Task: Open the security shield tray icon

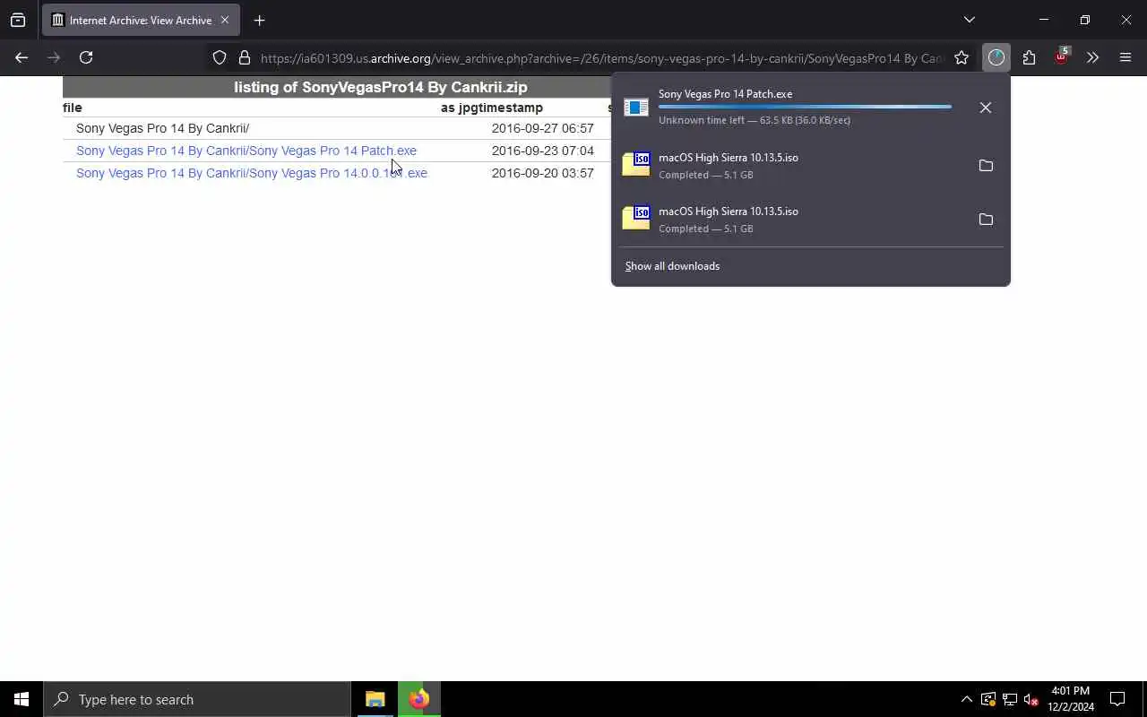Action: tap(987, 699)
